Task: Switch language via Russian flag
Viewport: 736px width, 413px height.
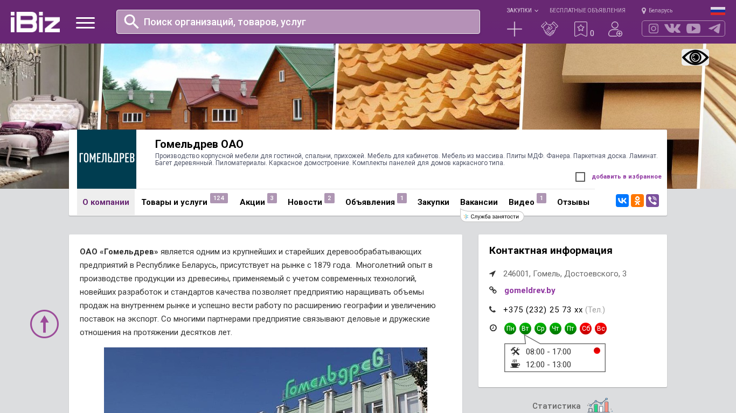Action: [x=718, y=11]
